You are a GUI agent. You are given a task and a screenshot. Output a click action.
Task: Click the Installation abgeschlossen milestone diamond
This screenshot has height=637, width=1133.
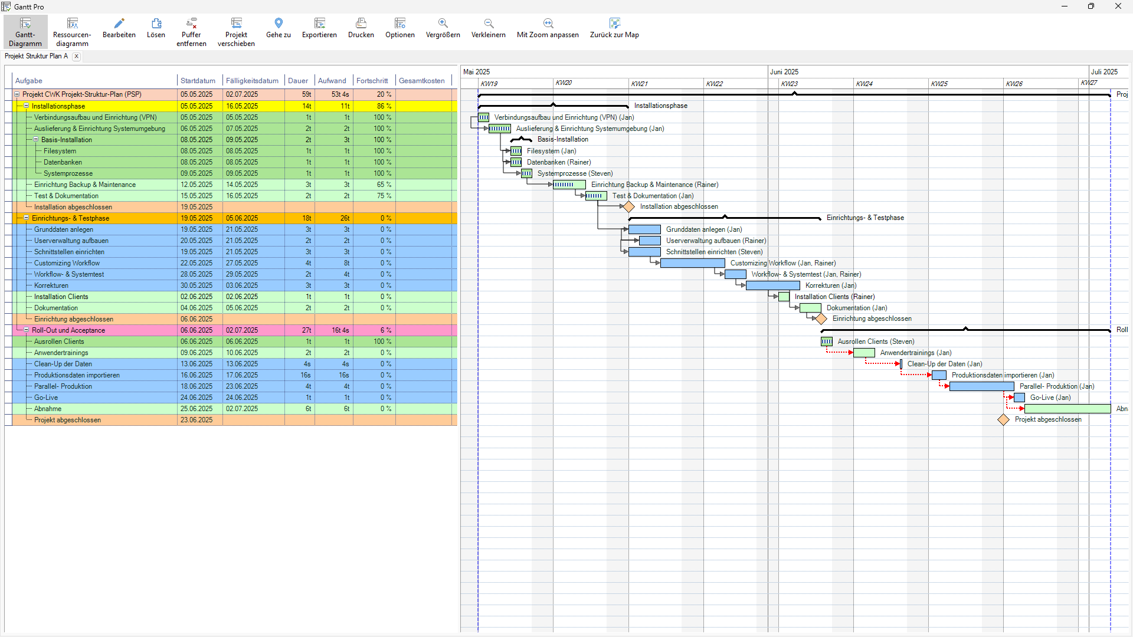(629, 207)
